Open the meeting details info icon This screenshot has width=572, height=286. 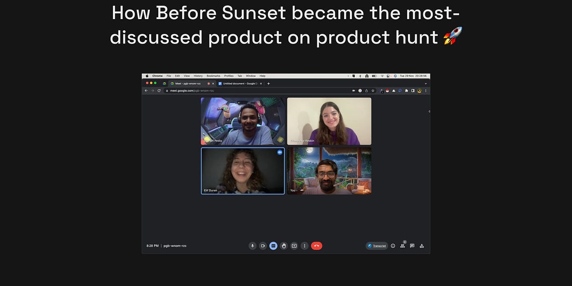392,245
